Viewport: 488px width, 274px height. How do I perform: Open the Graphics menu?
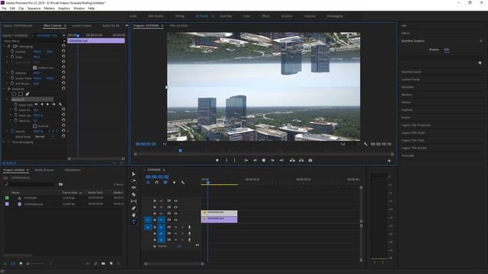click(64, 8)
